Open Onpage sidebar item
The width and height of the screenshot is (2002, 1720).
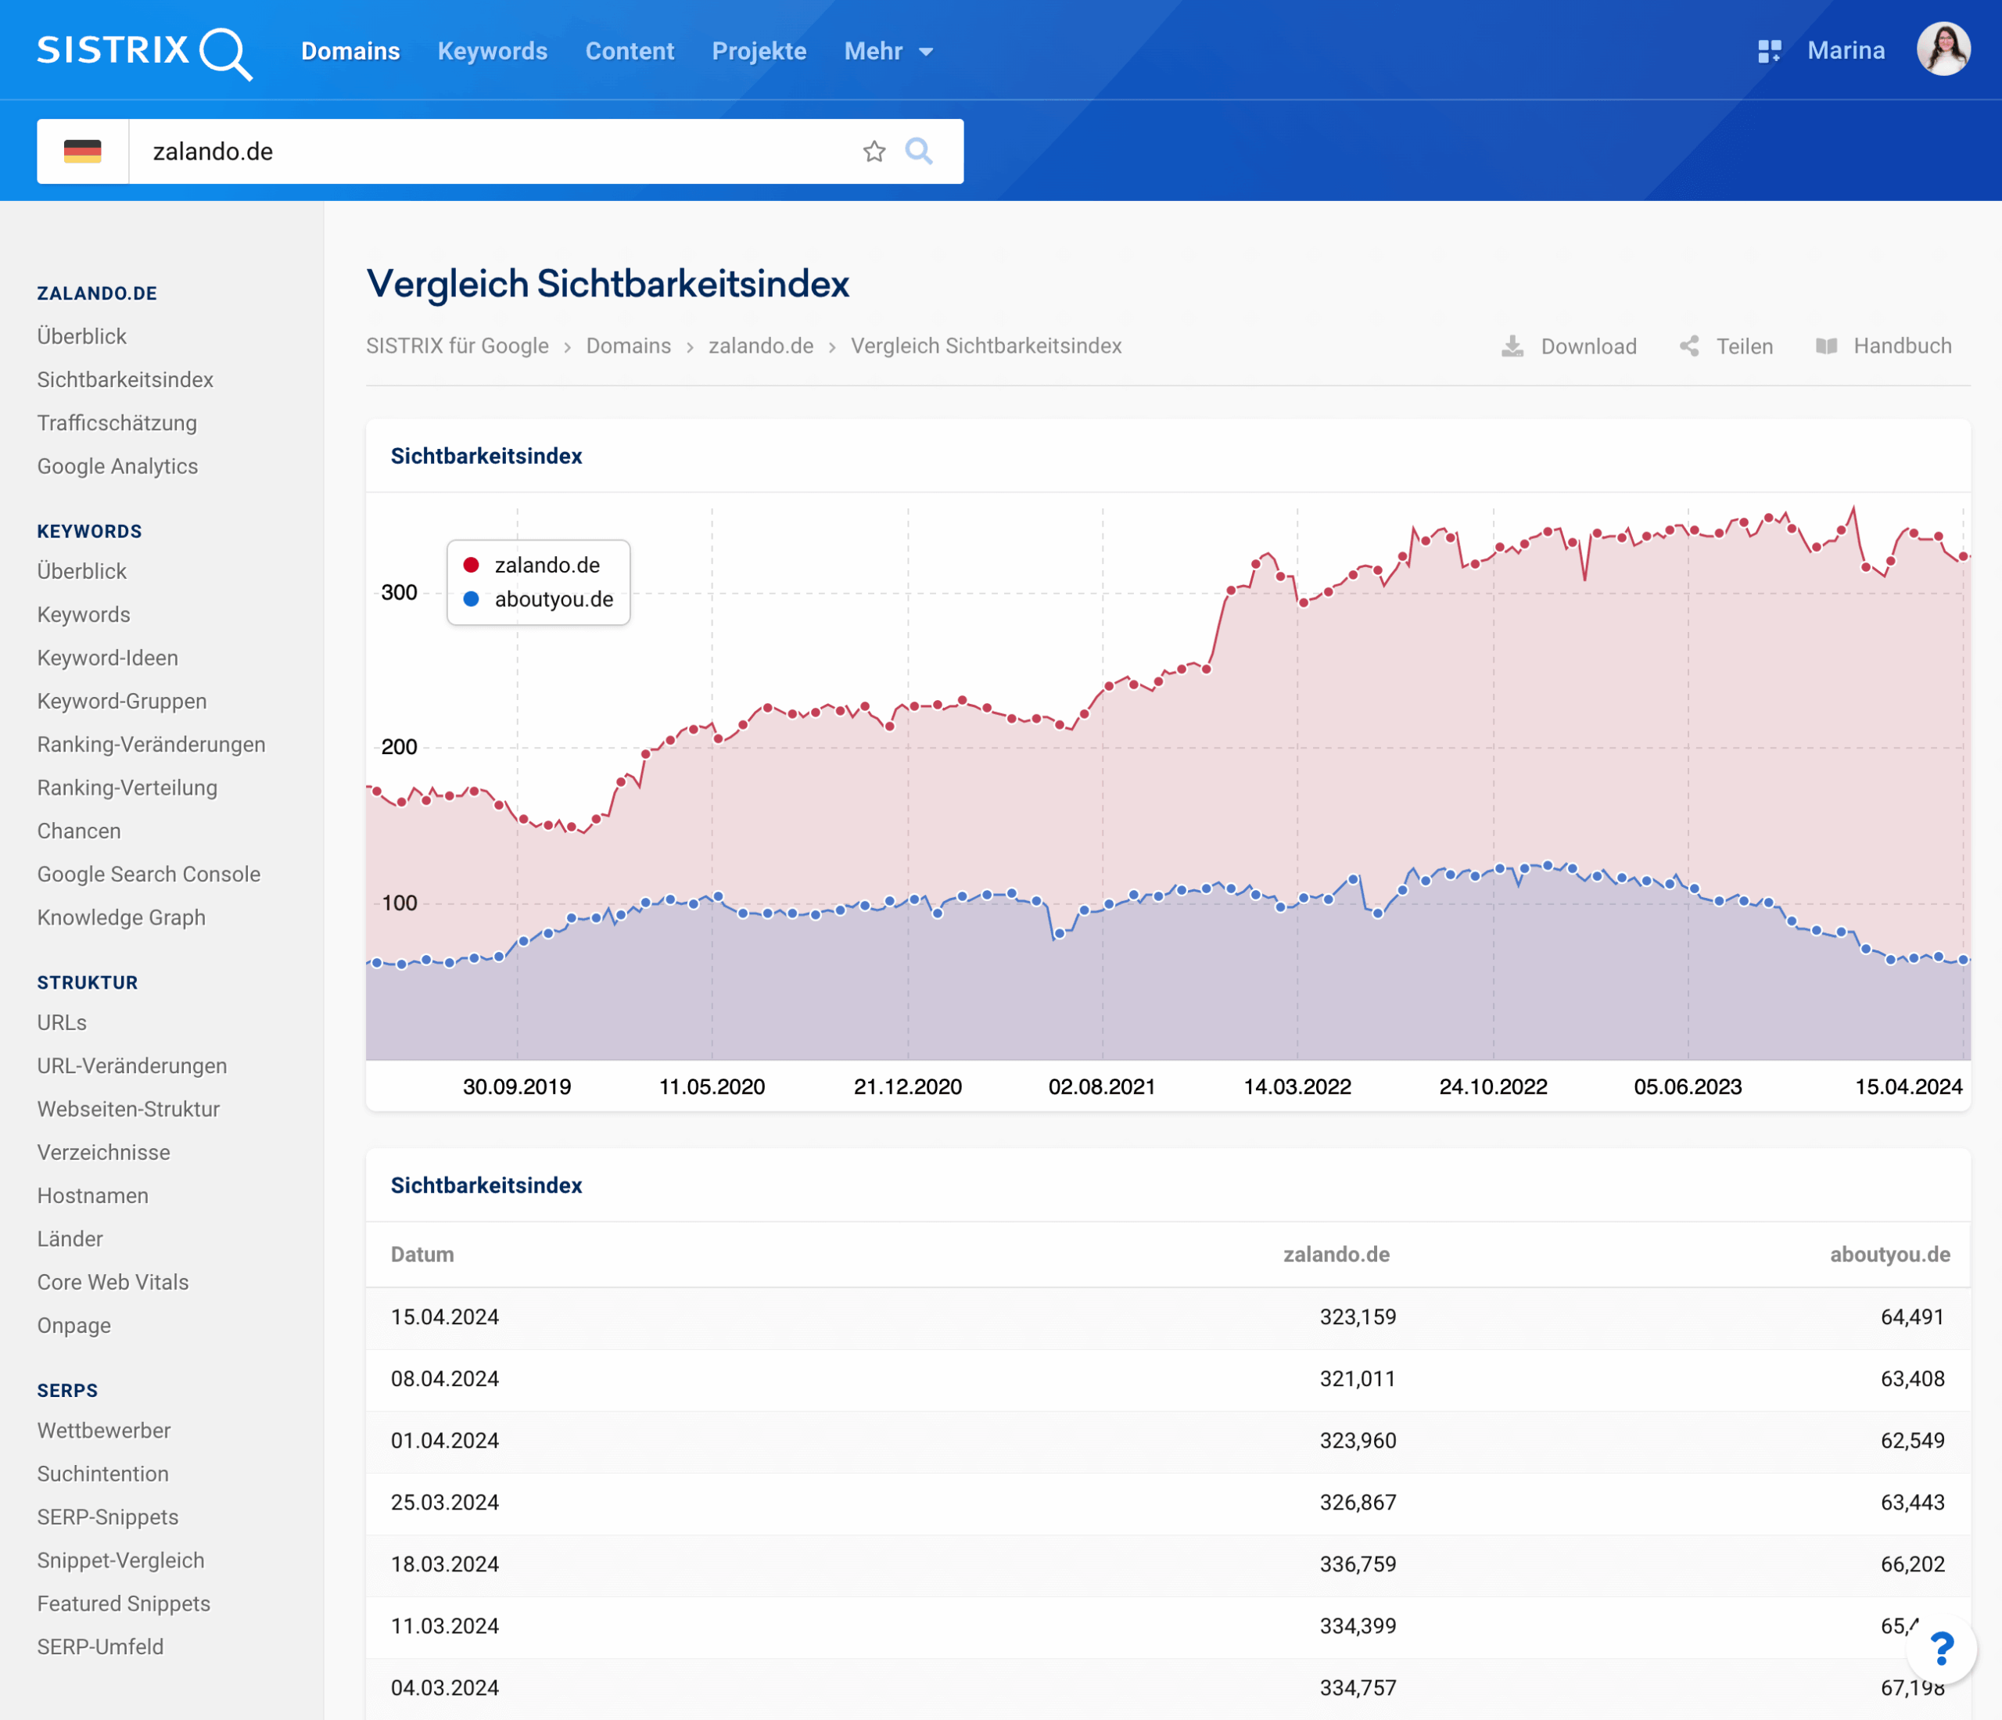tap(74, 1326)
